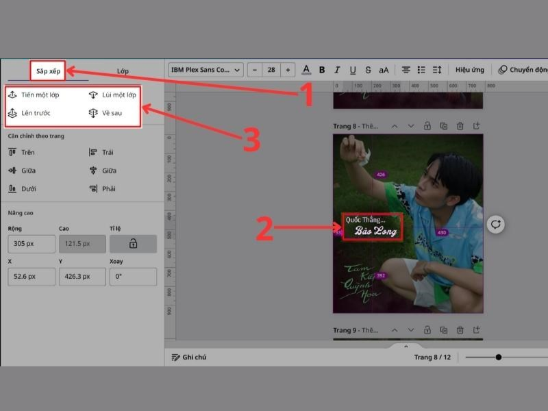The width and height of the screenshot is (548, 411).
Task: Toggle strikethrough formatting
Action: click(369, 70)
